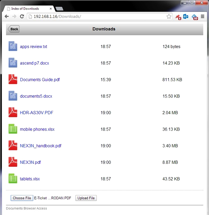Bookmark page with the star icon
The width and height of the screenshot is (209, 215).
click(169, 16)
